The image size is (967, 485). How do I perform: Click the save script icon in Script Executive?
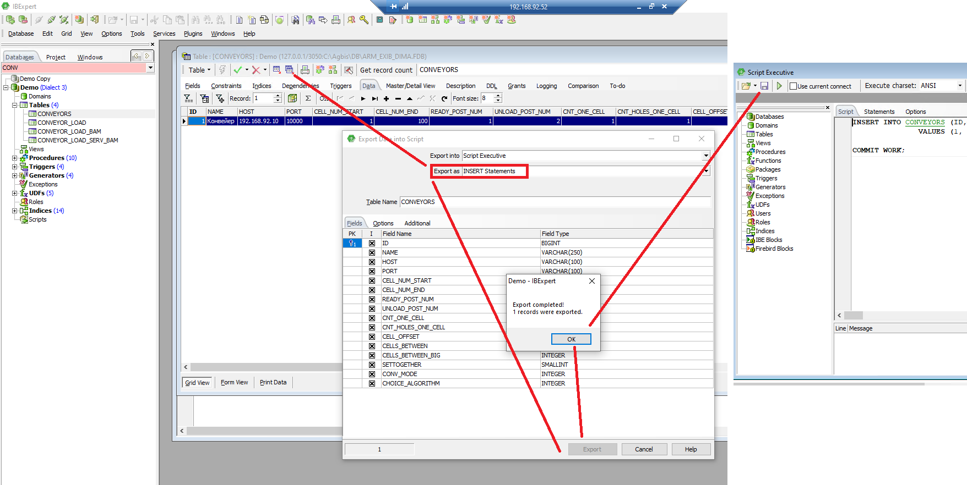[x=764, y=86]
